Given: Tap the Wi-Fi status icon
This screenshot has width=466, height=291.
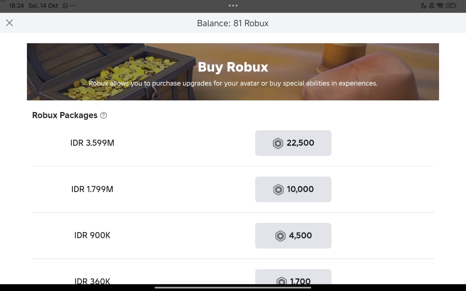Looking at the screenshot, I should [440, 6].
